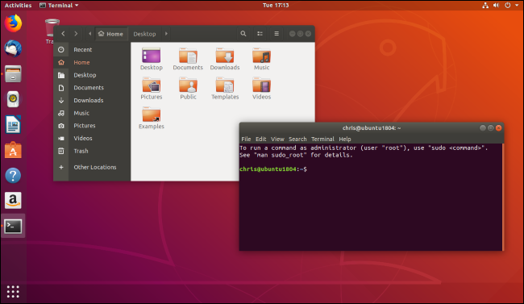
Task: Open Ubuntu Software from the dock
Action: click(13, 150)
